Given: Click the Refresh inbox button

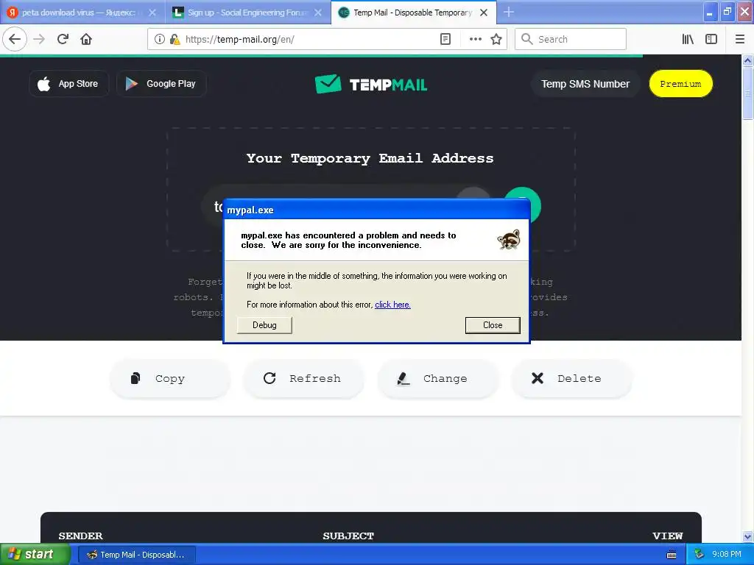Looking at the screenshot, I should (x=304, y=379).
